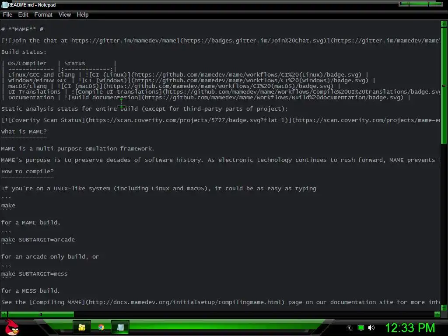This screenshot has height=336, width=448.
Task: Minimize the Notepad window
Action: click(404, 3)
